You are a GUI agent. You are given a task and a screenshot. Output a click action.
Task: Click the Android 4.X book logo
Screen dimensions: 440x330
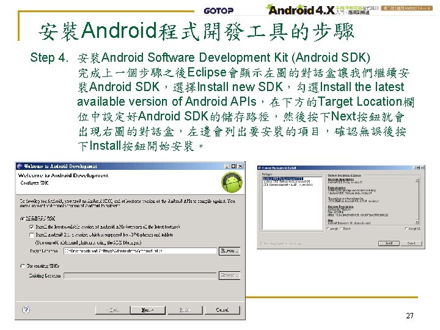click(x=302, y=10)
